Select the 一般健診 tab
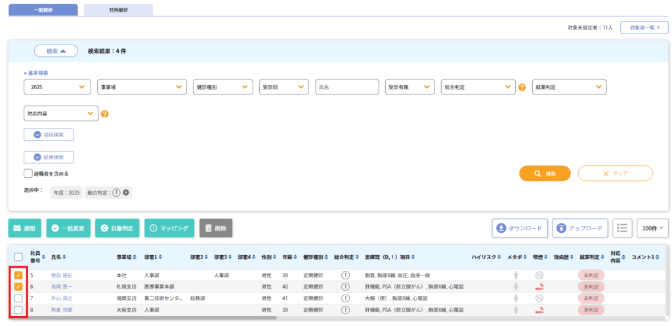 tap(43, 10)
